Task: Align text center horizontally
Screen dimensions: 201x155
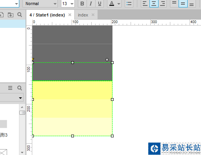Action: (x=154, y=4)
